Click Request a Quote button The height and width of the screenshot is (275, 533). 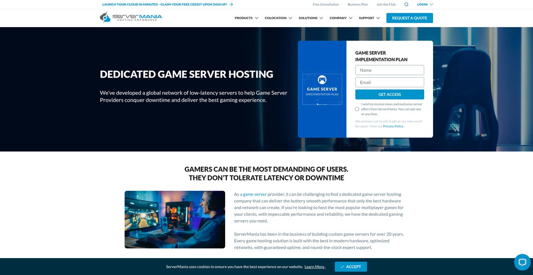click(x=410, y=18)
